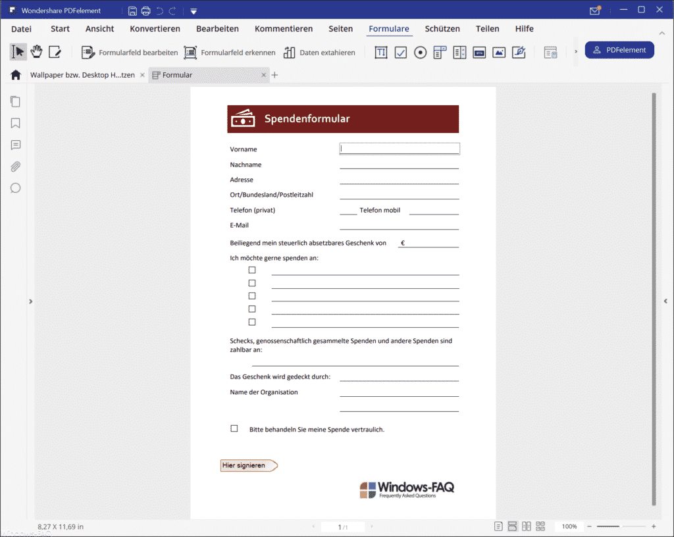Collapse the ribbon with top-right chevron

[661, 33]
